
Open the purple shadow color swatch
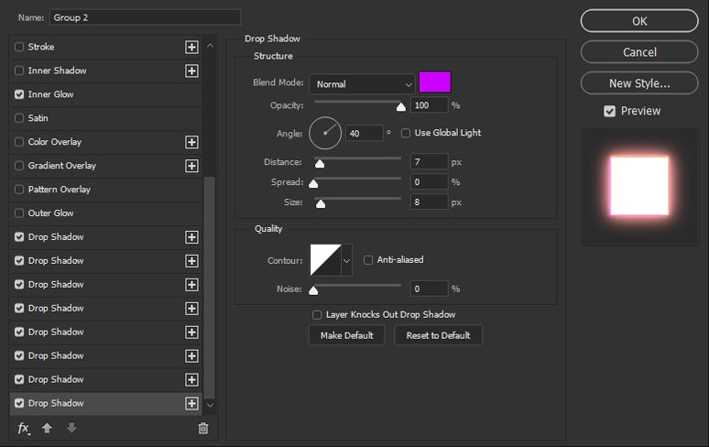point(435,82)
